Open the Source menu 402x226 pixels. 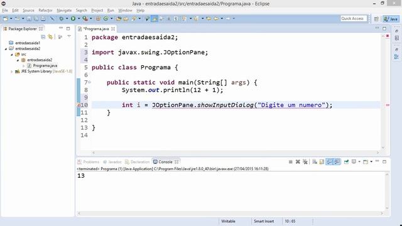pyautogui.click(x=28, y=10)
